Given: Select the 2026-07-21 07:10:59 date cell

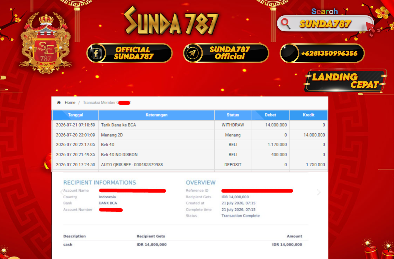Looking at the screenshot, I should click(x=75, y=125).
